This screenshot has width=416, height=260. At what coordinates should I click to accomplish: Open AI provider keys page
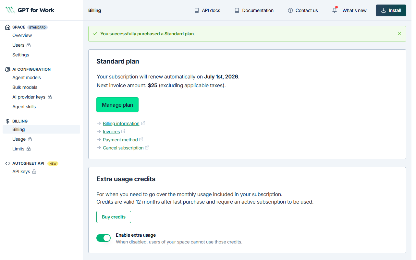coord(29,97)
